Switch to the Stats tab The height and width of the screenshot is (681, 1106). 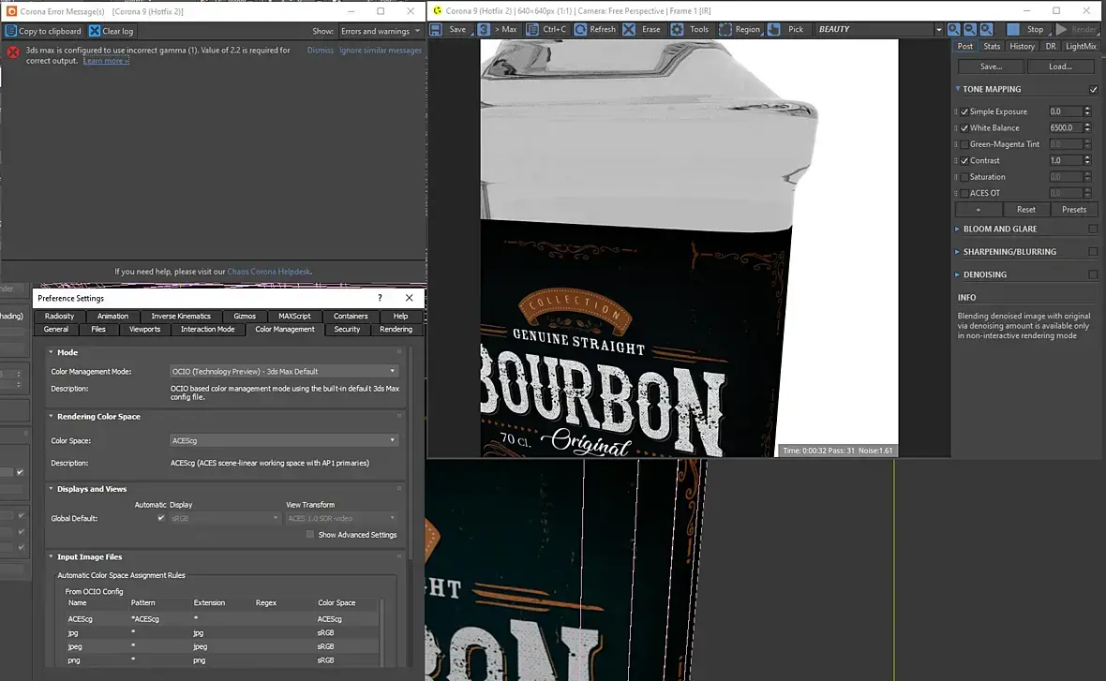click(992, 47)
